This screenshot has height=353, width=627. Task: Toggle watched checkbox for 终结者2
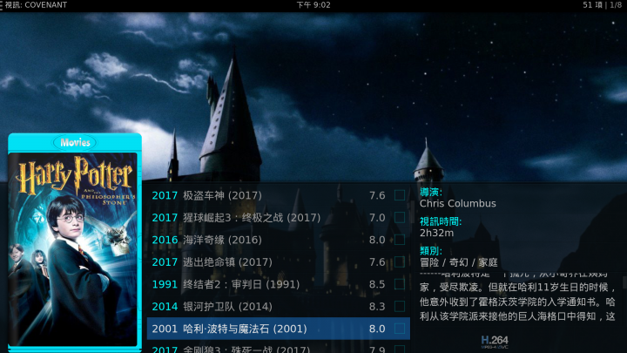[x=400, y=284]
